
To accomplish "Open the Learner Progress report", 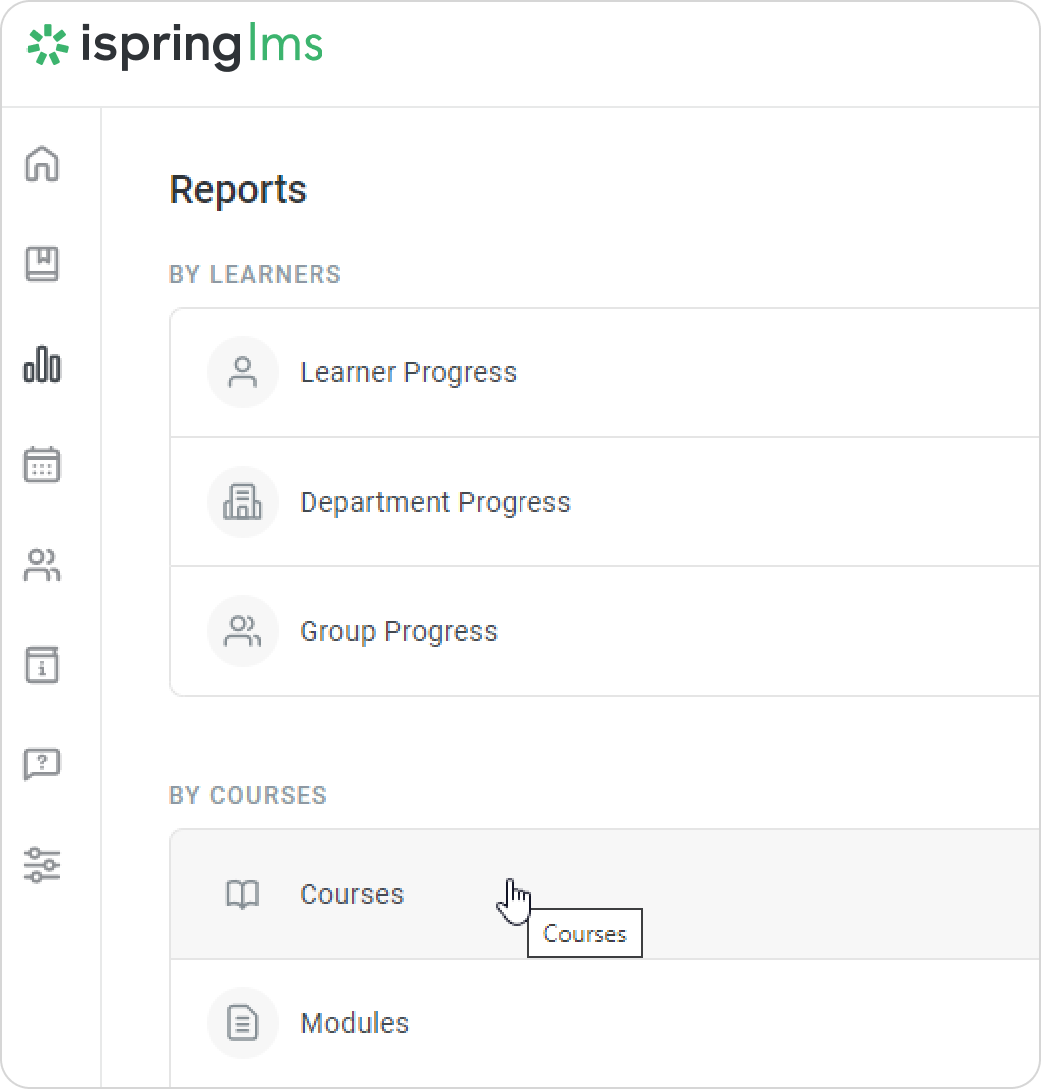I will pos(408,372).
